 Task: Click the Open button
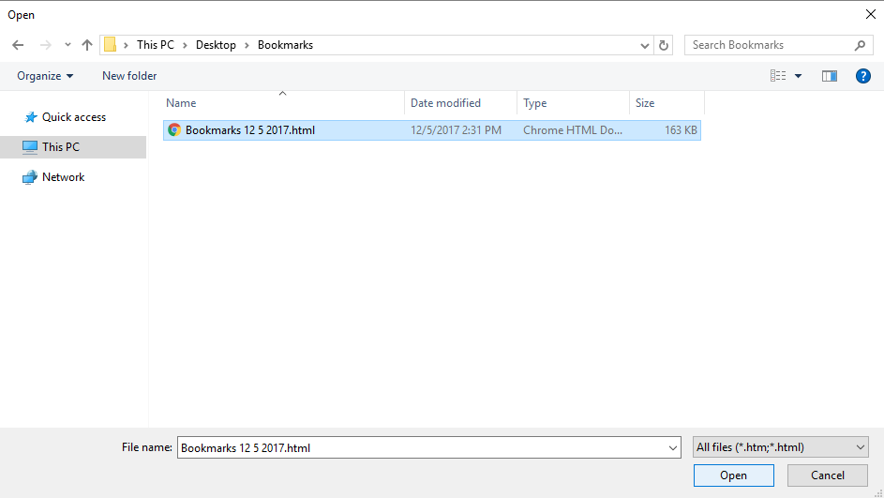pos(733,475)
